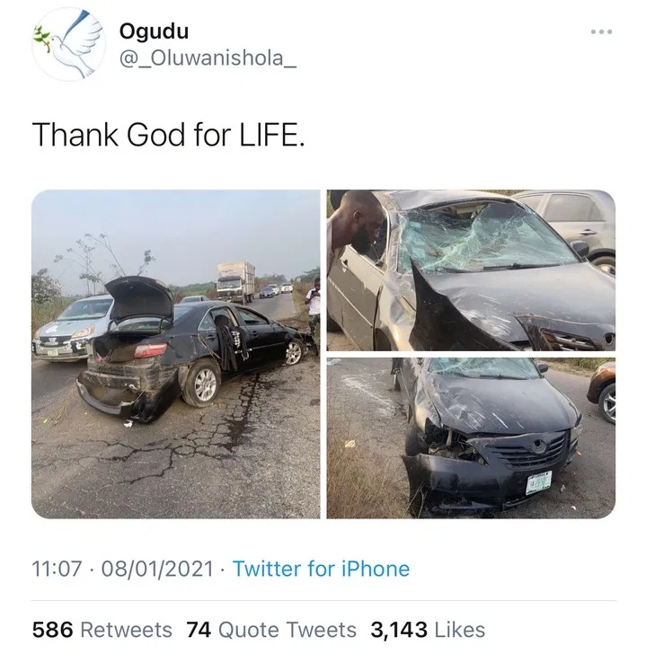Show the 3,143 Likes list
The width and height of the screenshot is (646, 654).
(425, 630)
